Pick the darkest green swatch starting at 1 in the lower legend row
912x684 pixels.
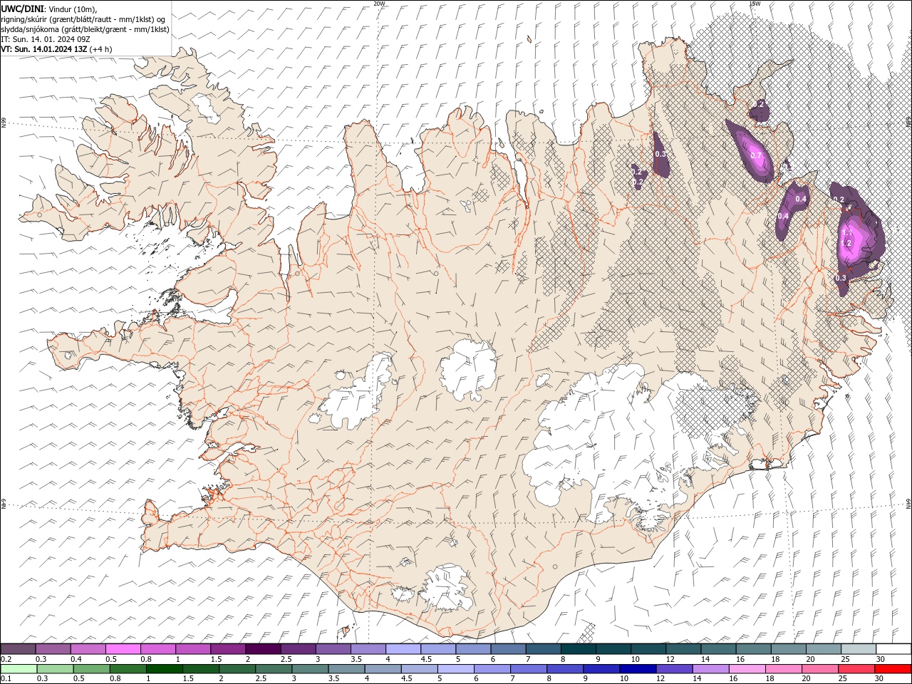tap(164, 669)
